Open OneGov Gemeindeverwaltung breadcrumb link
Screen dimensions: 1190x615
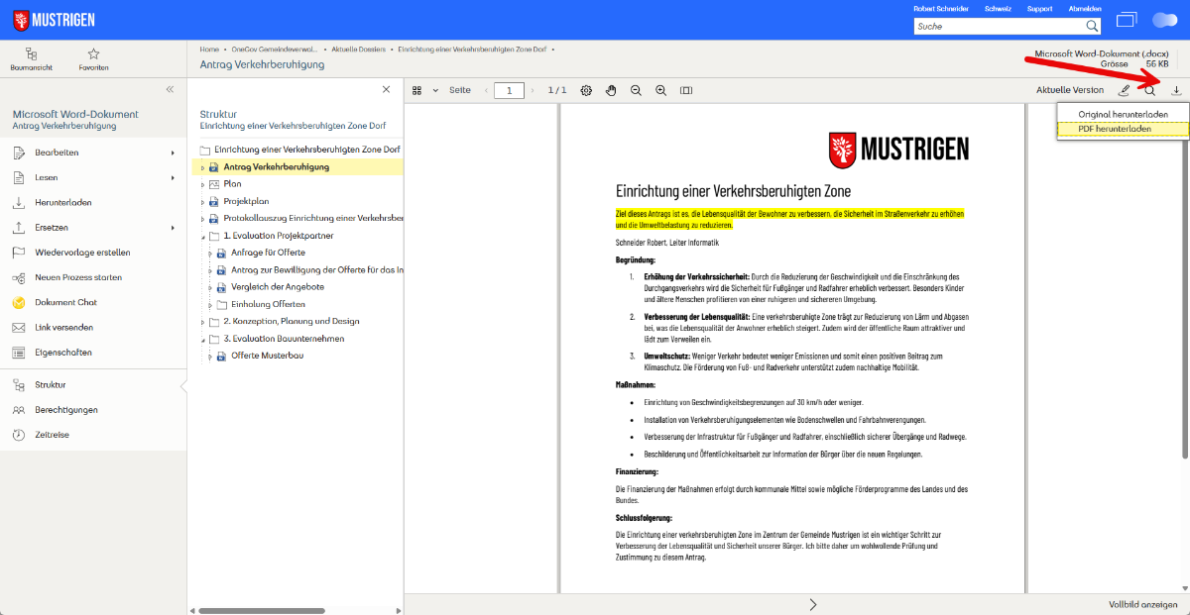[x=274, y=49]
